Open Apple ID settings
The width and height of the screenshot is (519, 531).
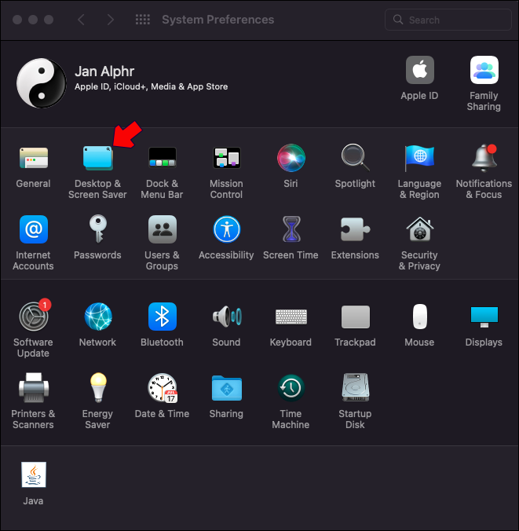[420, 70]
